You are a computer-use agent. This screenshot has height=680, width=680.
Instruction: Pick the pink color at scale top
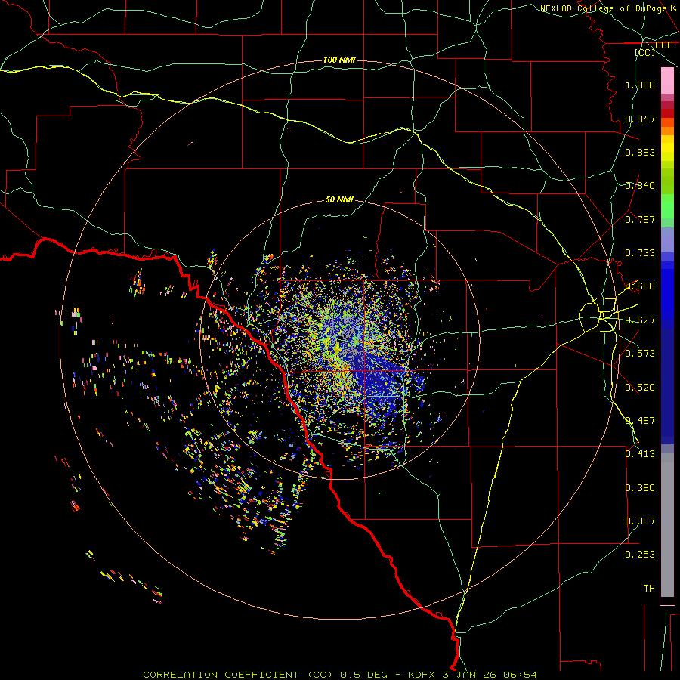[667, 80]
